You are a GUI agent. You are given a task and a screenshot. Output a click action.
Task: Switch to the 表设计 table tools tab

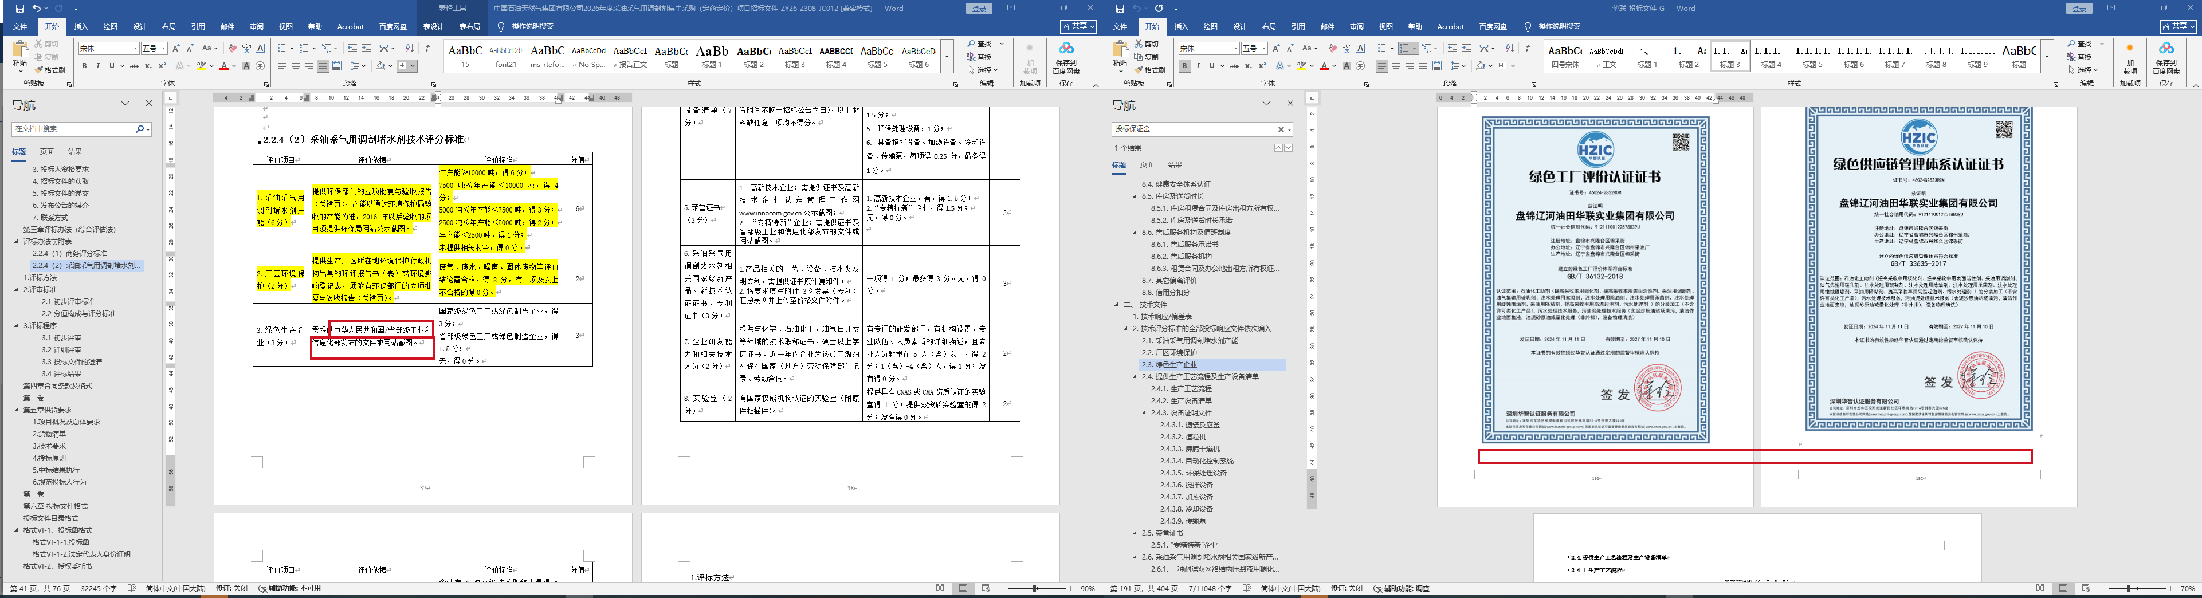point(433,26)
